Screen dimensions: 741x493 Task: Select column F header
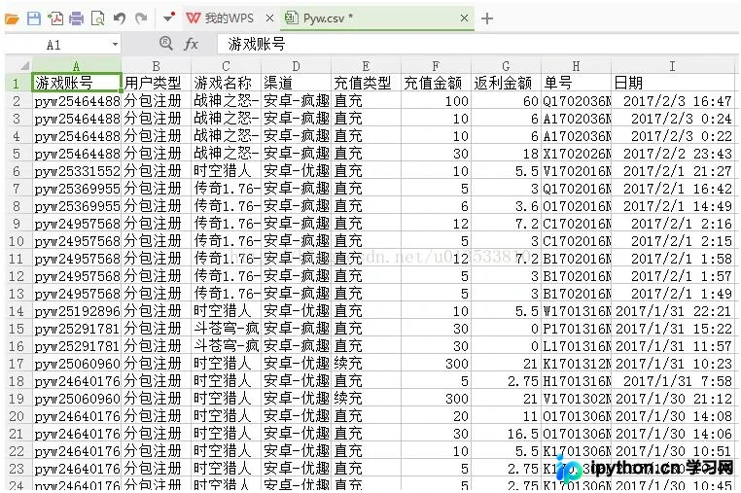point(436,66)
